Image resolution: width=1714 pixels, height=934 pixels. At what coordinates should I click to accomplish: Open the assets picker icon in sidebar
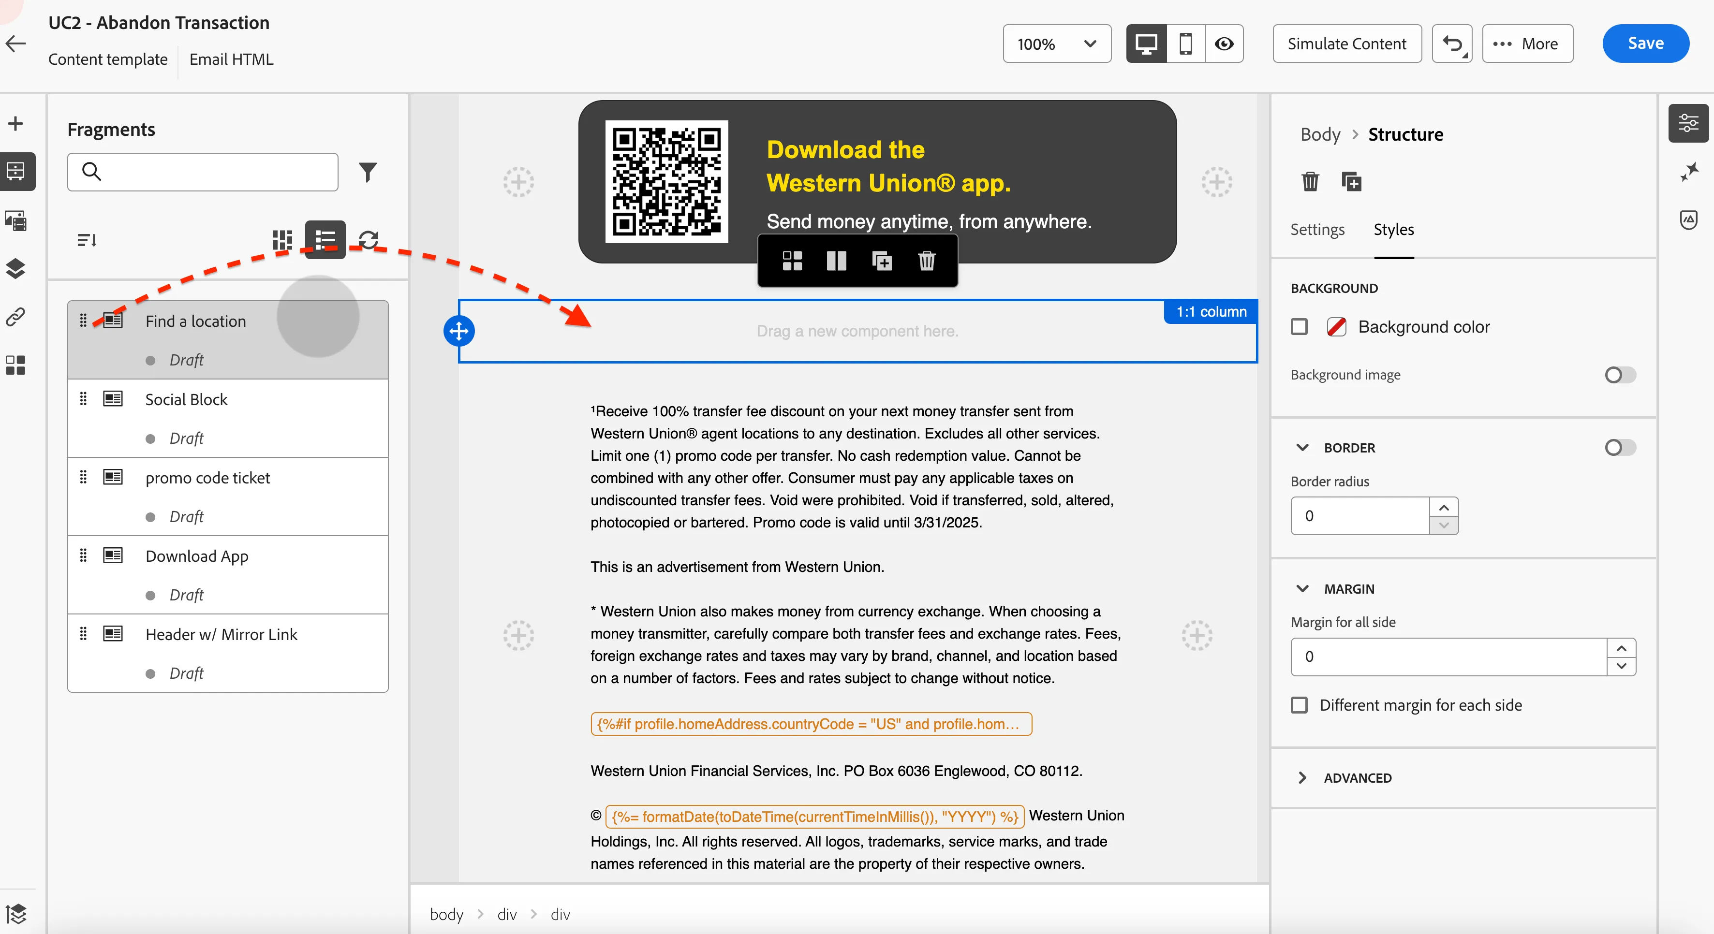15,220
